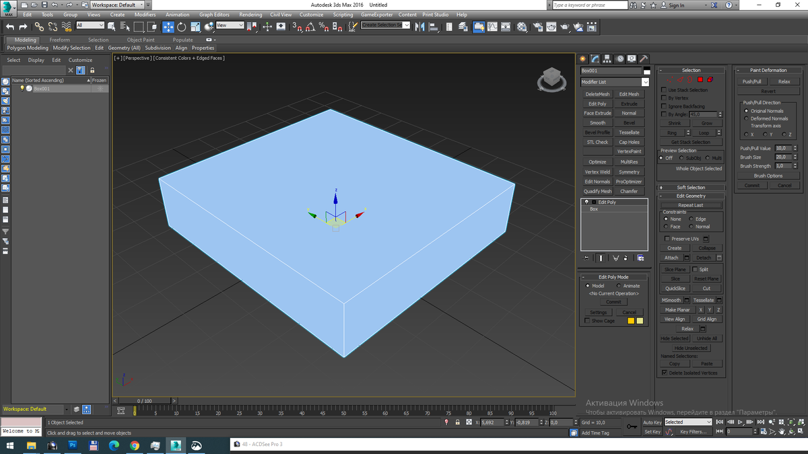The height and width of the screenshot is (454, 808).
Task: Select SubObj preview selection radio
Action: pyautogui.click(x=681, y=158)
